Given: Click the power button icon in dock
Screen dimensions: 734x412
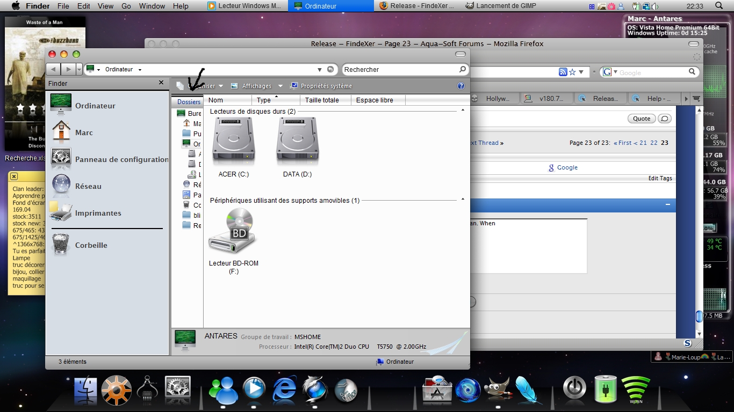Looking at the screenshot, I should pos(574,388).
